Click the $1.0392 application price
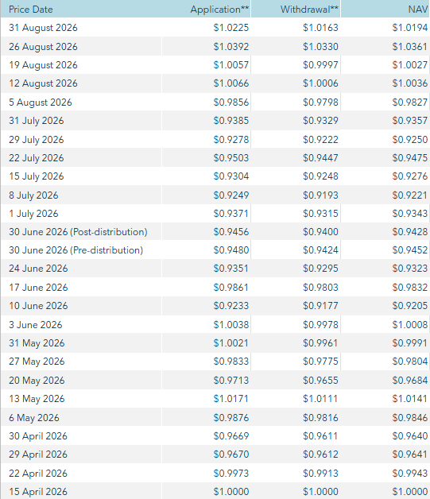Image resolution: width=430 pixels, height=499 pixels. tap(231, 47)
